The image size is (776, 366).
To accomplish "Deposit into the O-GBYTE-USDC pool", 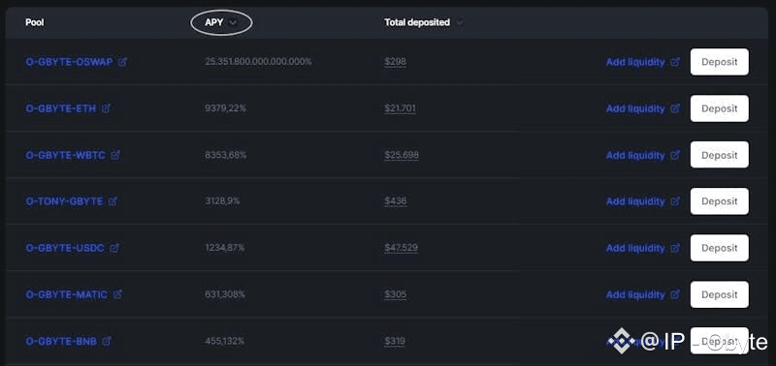I will click(719, 248).
